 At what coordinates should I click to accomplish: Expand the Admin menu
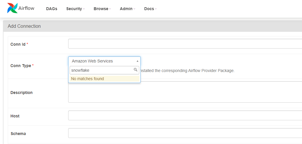point(128,9)
